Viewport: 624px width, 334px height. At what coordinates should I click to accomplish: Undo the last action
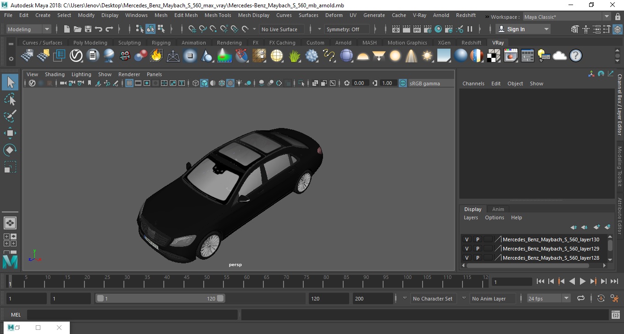click(99, 29)
